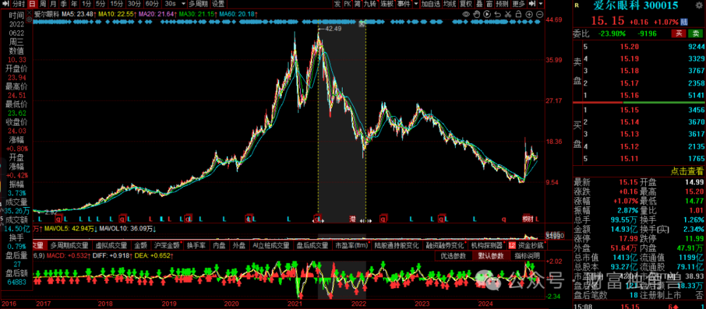The image size is (706, 309).
Task: Select the 换手率 indicator tab
Action: [196, 246]
